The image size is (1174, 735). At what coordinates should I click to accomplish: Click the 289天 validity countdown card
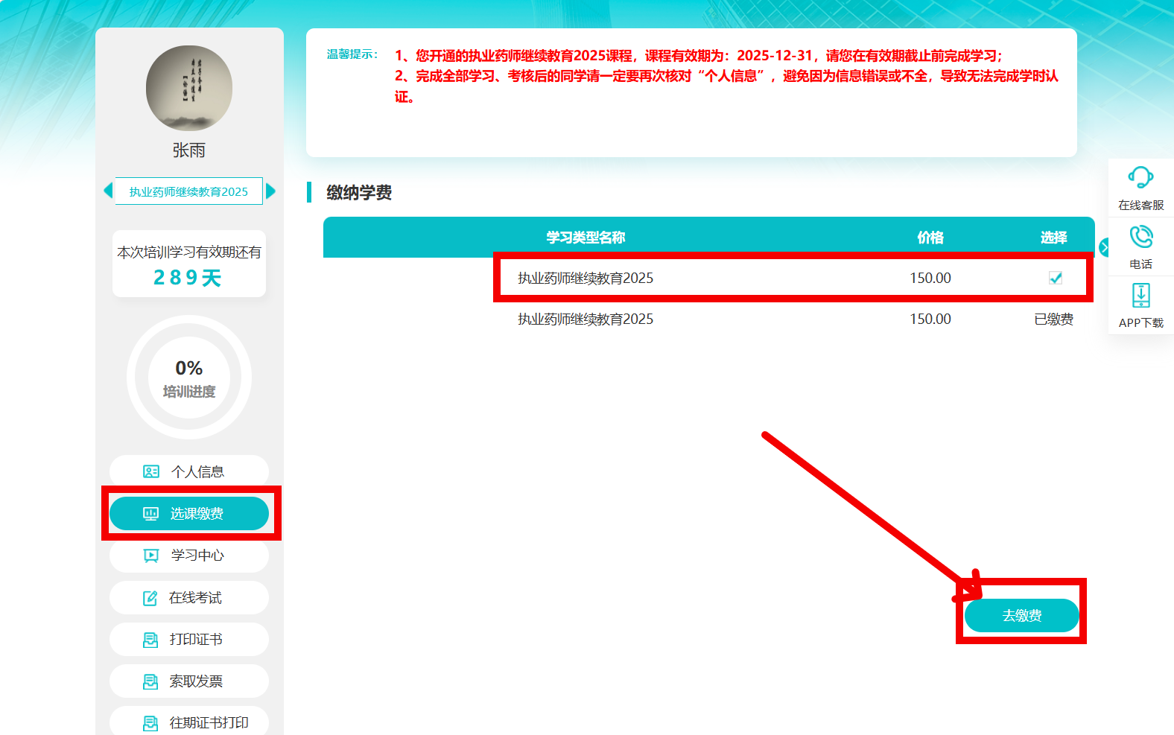tap(189, 264)
